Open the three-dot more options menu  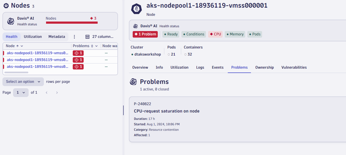click(x=74, y=37)
